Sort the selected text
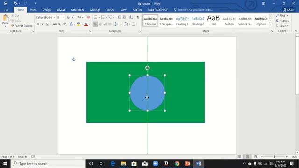Viewport: 299px width, 168px height. [131, 18]
